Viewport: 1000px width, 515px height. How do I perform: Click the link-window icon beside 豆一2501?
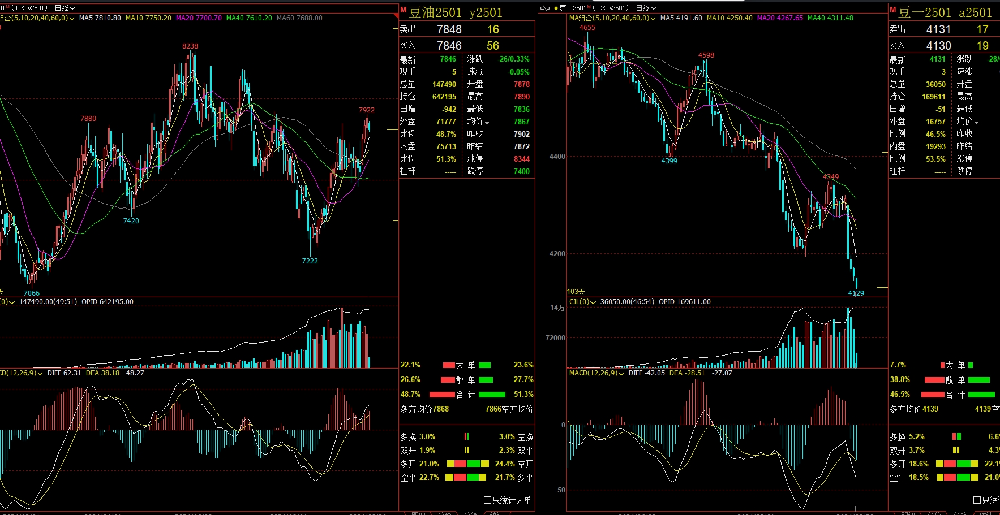pyautogui.click(x=545, y=8)
